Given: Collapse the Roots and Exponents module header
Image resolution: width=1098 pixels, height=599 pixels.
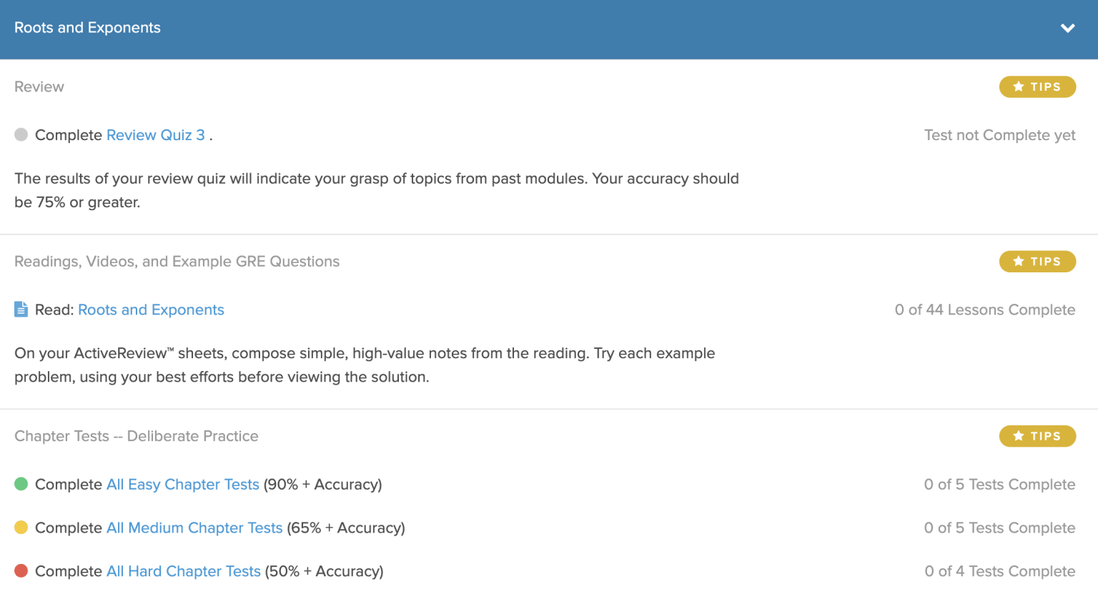Looking at the screenshot, I should tap(1067, 28).
